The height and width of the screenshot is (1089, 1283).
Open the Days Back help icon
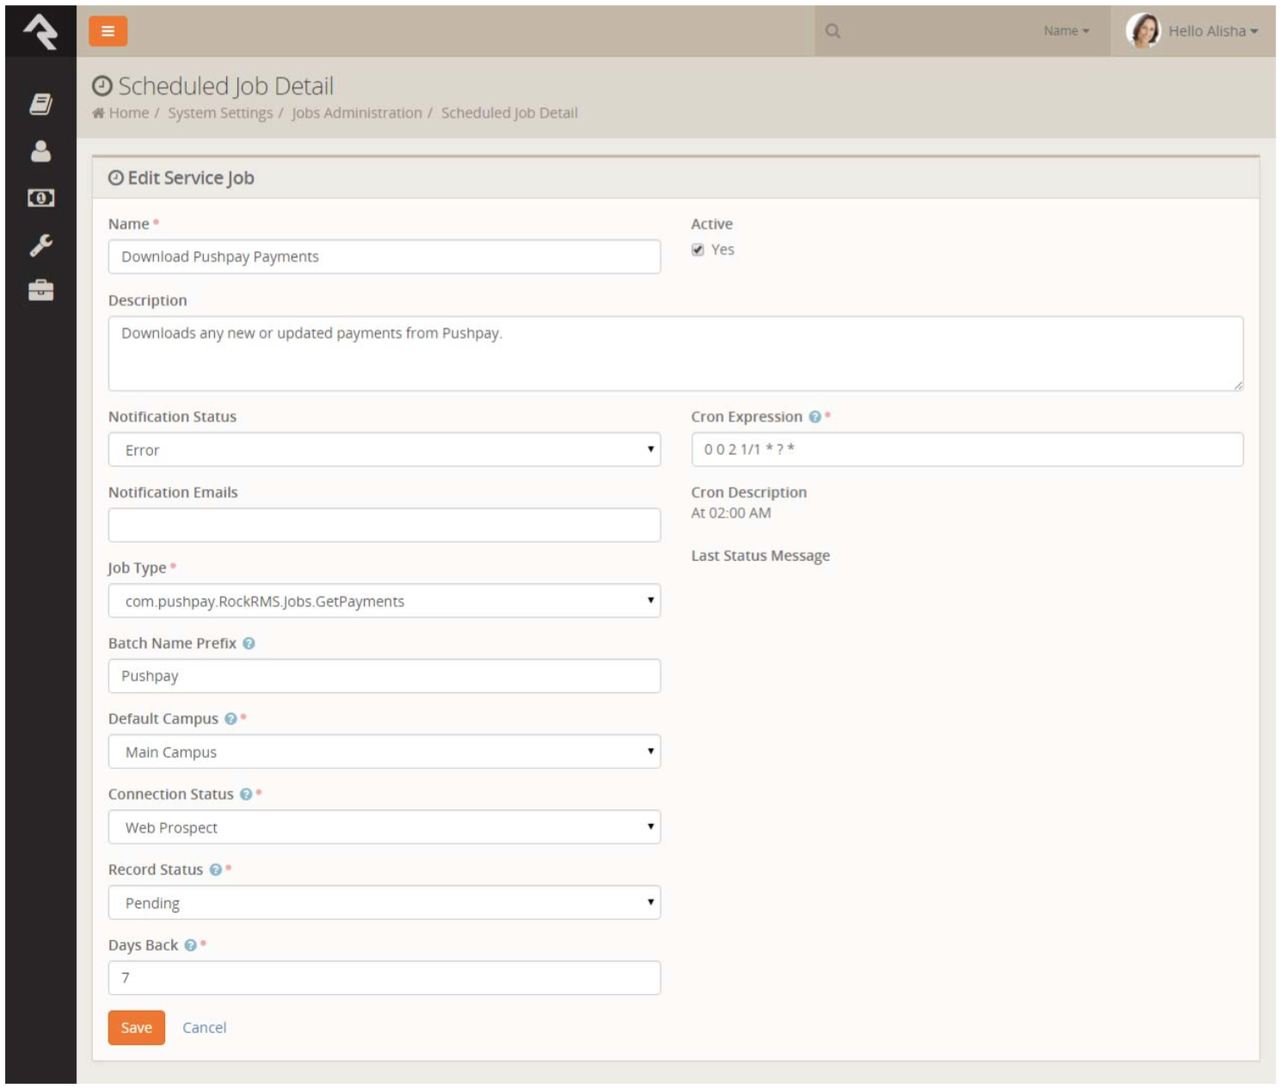coord(191,944)
